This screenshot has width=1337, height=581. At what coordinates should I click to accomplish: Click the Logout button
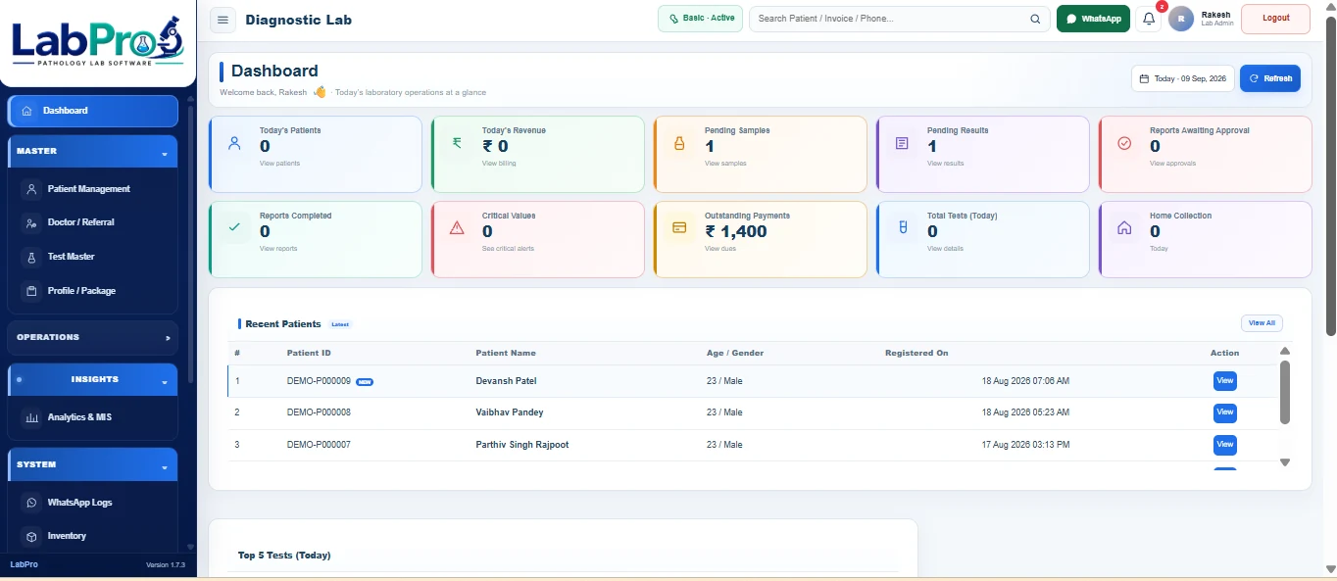coord(1275,19)
